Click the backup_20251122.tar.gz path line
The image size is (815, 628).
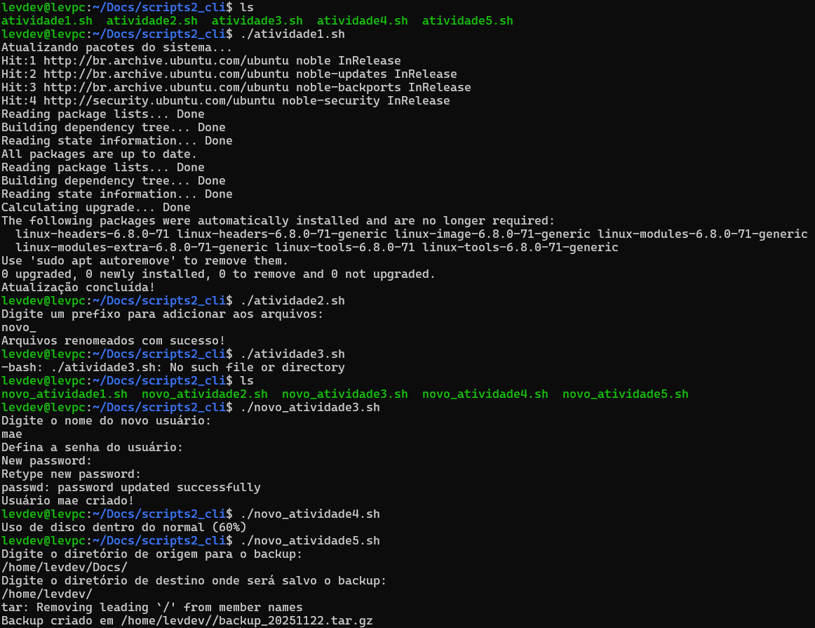(x=187, y=621)
